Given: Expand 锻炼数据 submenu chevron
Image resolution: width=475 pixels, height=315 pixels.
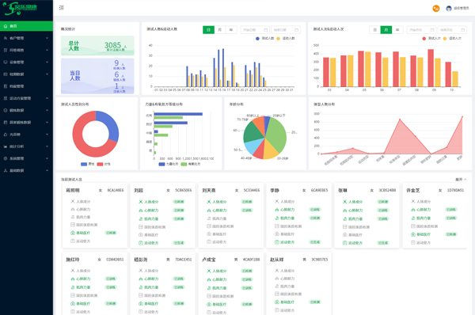Looking at the screenshot, I should pos(47,110).
